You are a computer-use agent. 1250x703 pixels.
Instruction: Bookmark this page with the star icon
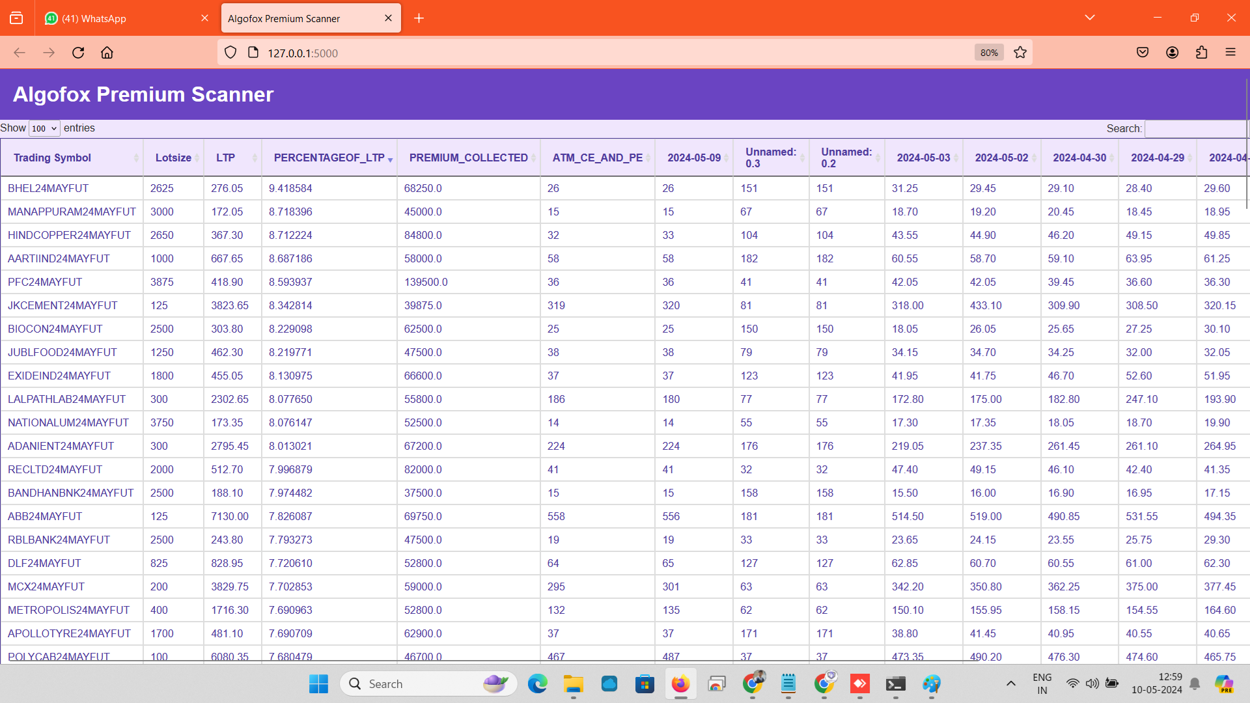click(1020, 52)
